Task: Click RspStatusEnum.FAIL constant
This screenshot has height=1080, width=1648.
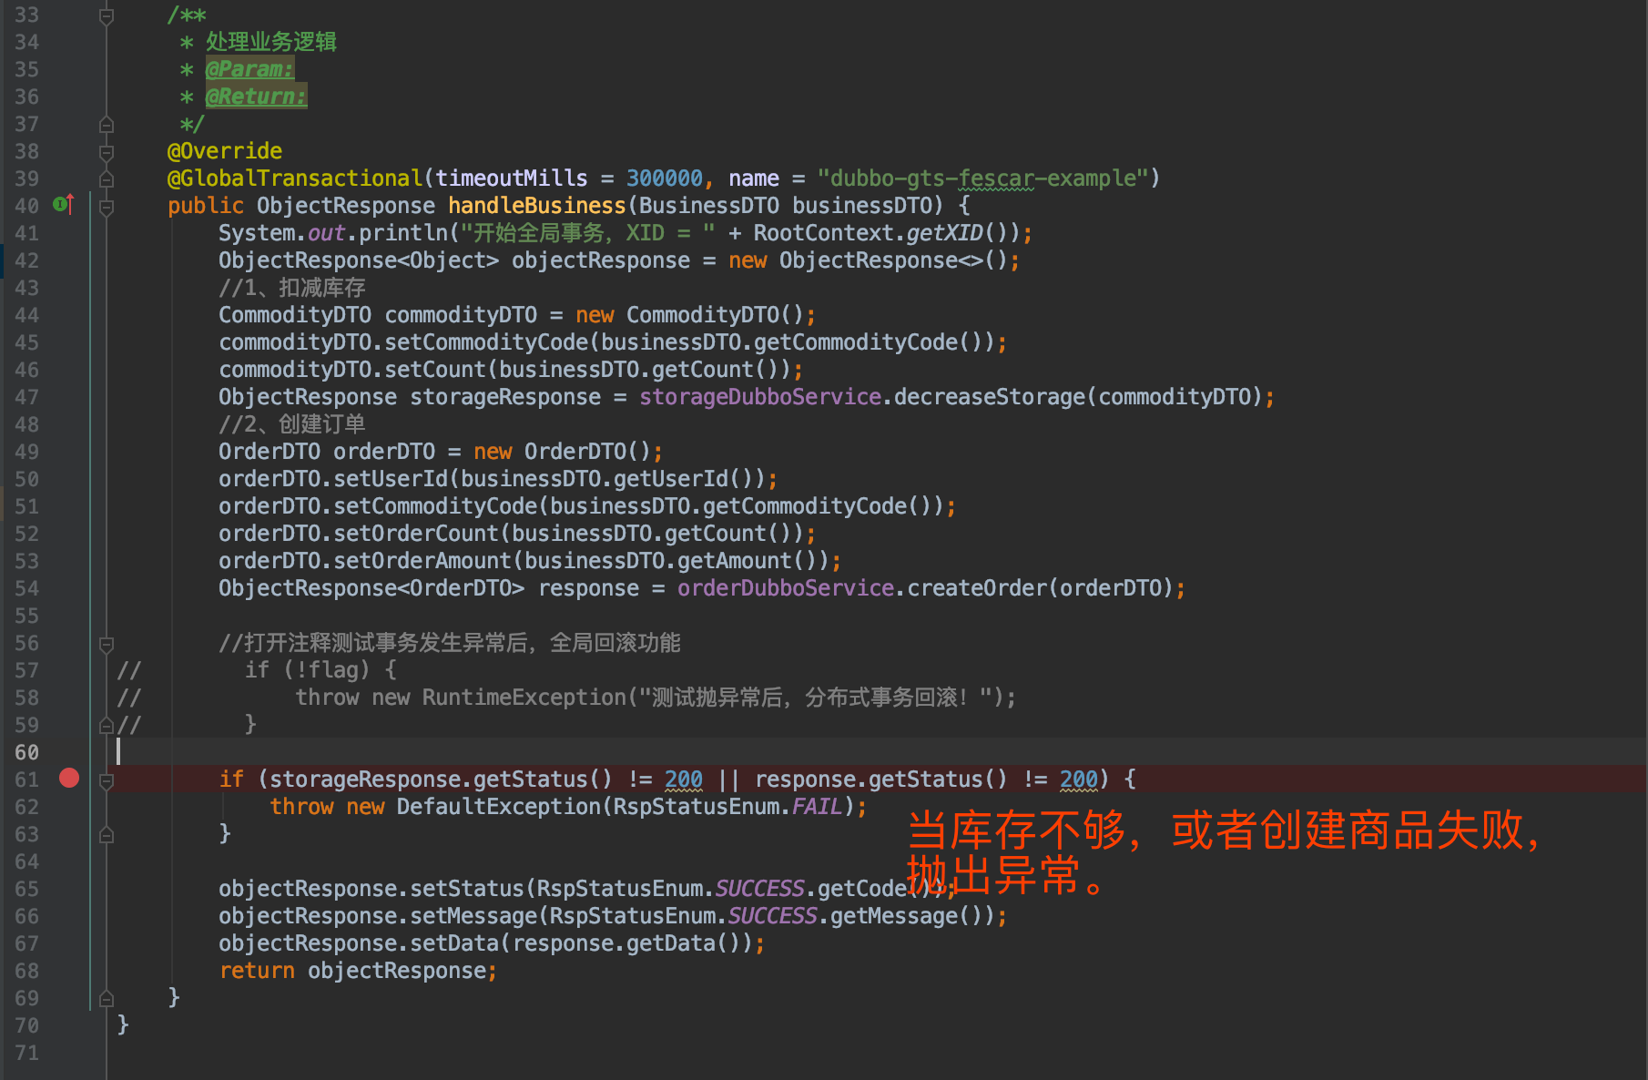Action: [x=727, y=807]
